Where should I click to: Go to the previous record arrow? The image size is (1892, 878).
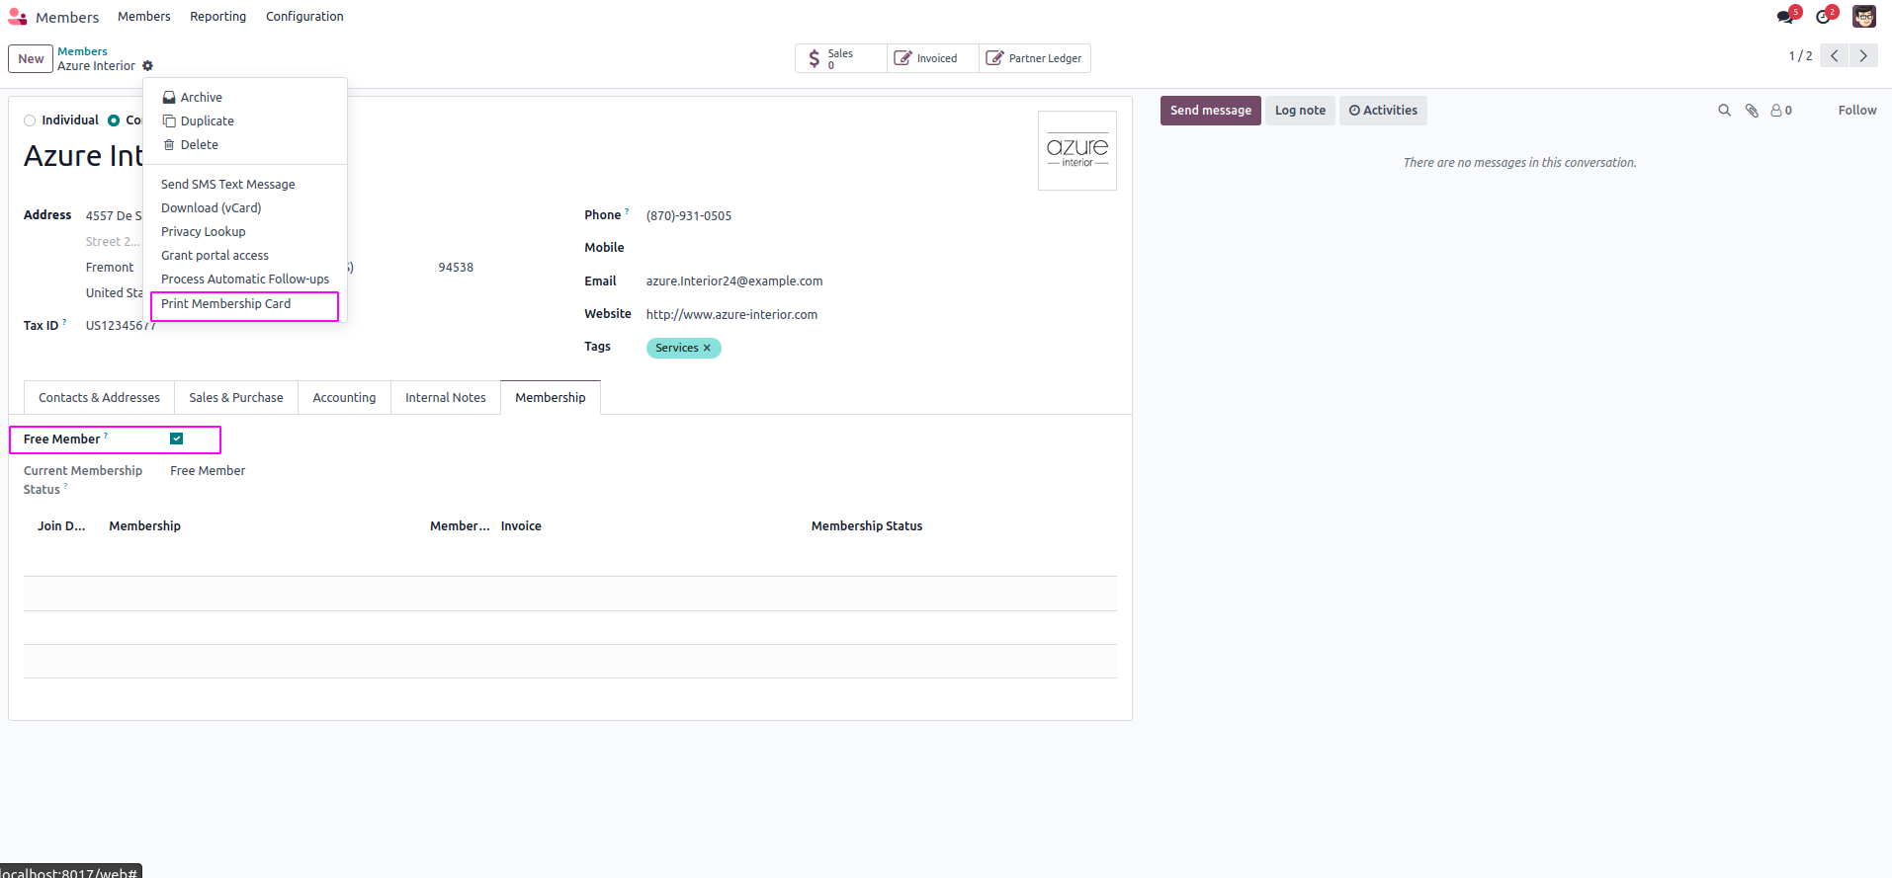tap(1835, 56)
